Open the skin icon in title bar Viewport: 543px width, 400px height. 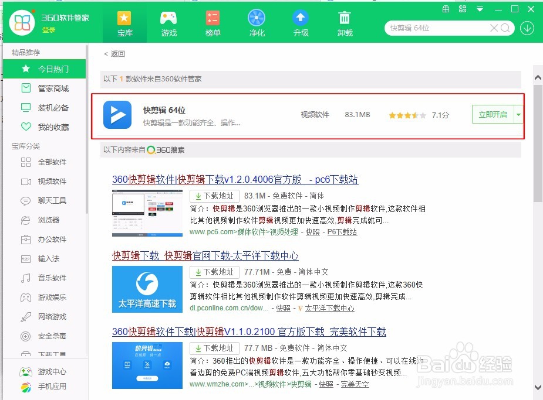coord(463,9)
